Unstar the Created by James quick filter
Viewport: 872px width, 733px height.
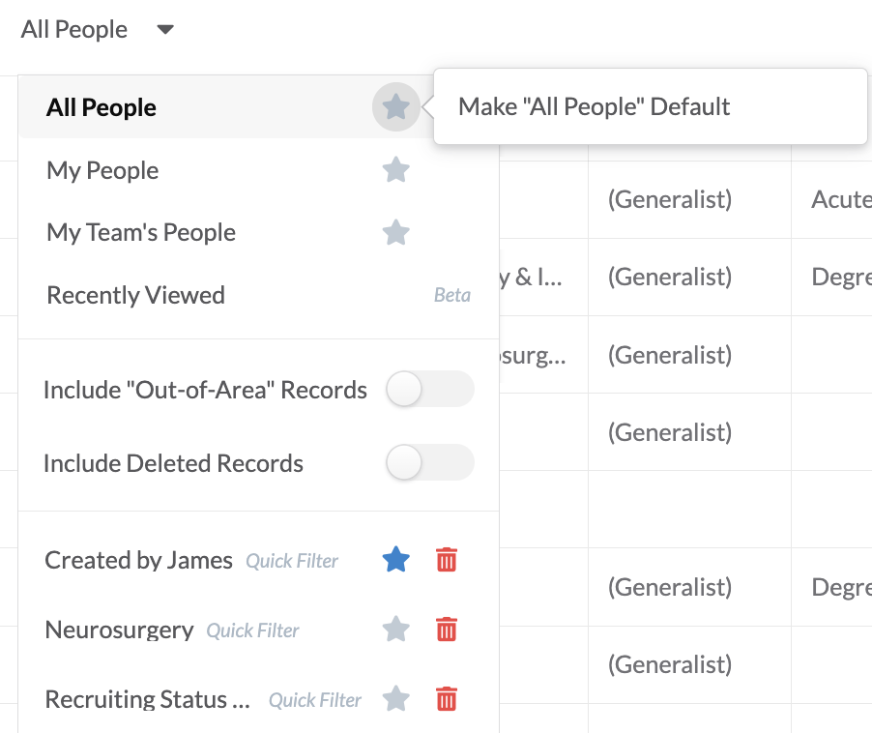coord(395,560)
